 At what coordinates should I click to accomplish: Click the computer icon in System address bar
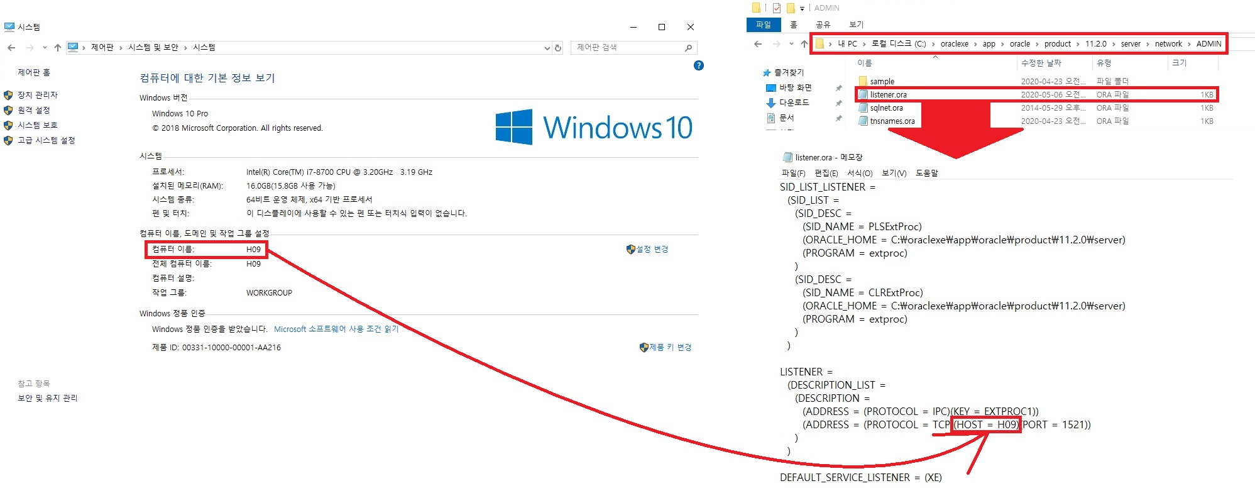tap(73, 47)
